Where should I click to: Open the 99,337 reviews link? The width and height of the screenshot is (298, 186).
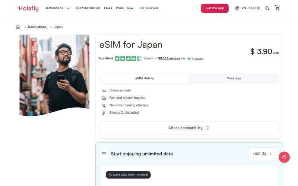169,58
